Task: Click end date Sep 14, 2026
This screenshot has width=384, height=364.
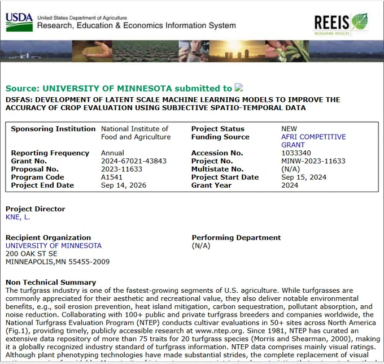Action: click(124, 185)
